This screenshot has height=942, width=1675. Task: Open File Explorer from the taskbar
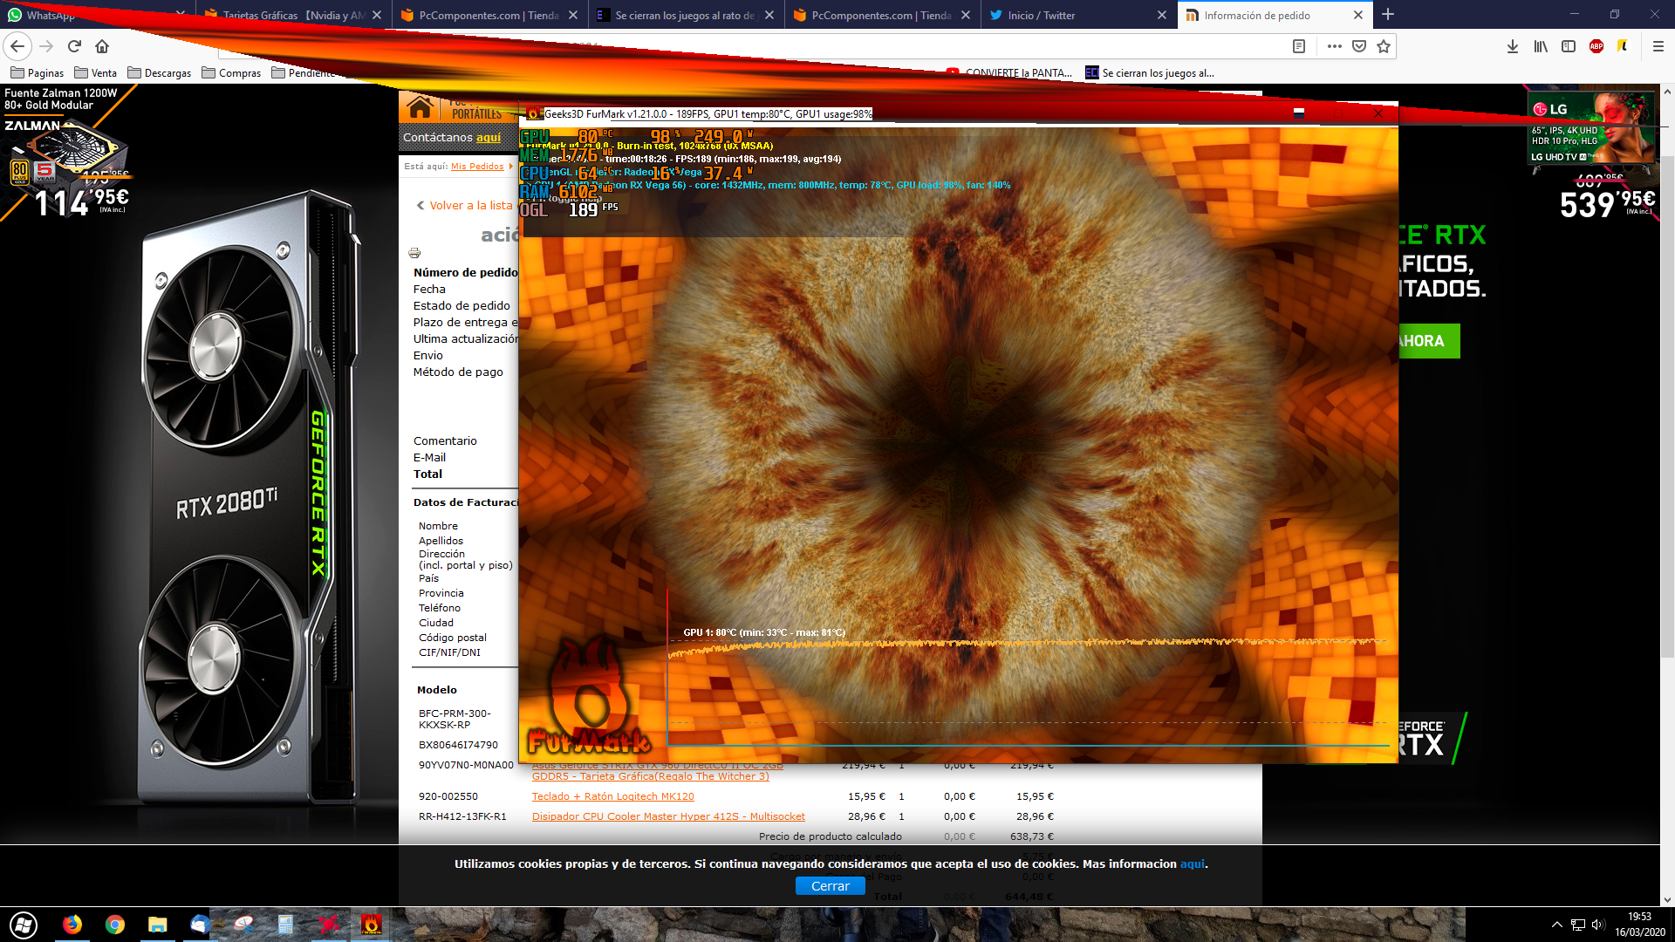click(157, 925)
